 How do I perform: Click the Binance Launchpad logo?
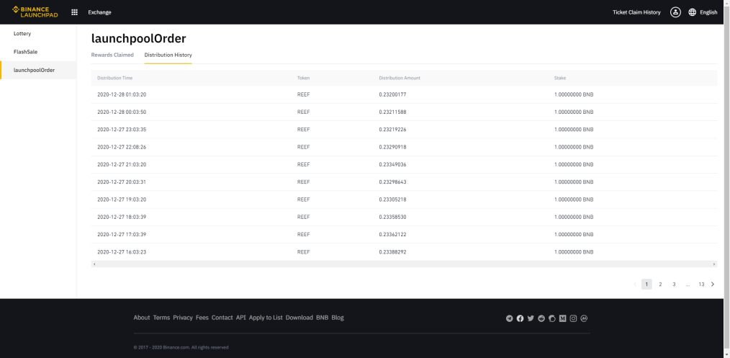click(x=35, y=12)
